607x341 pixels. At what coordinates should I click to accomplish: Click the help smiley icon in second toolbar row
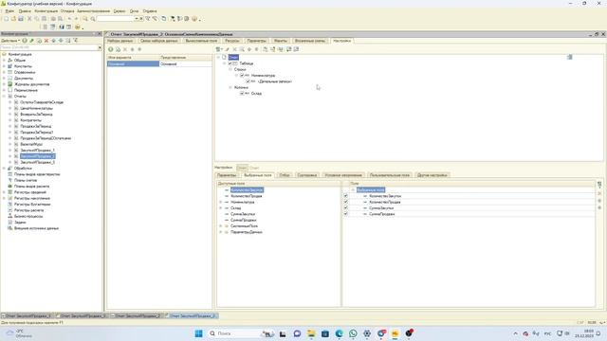(x=78, y=27)
